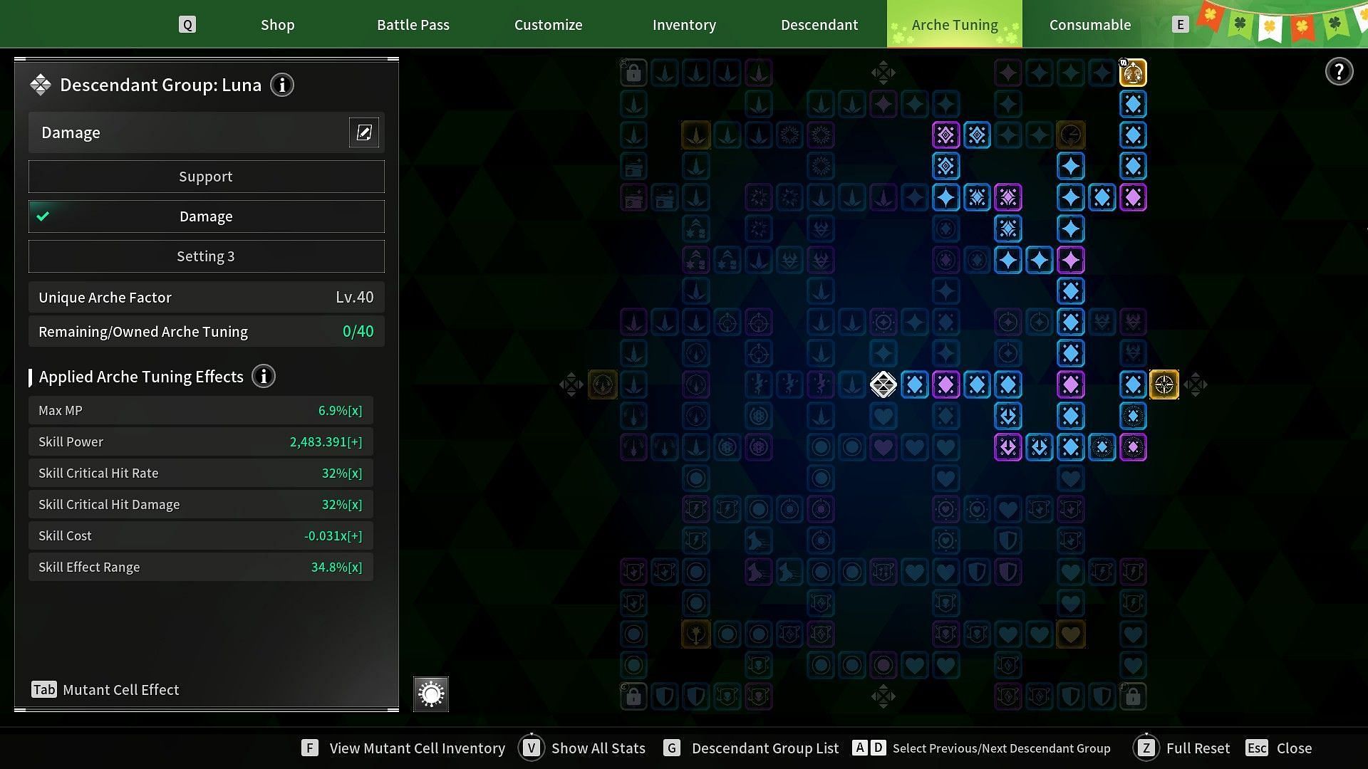Toggle the active purple four-point star node

click(1070, 260)
